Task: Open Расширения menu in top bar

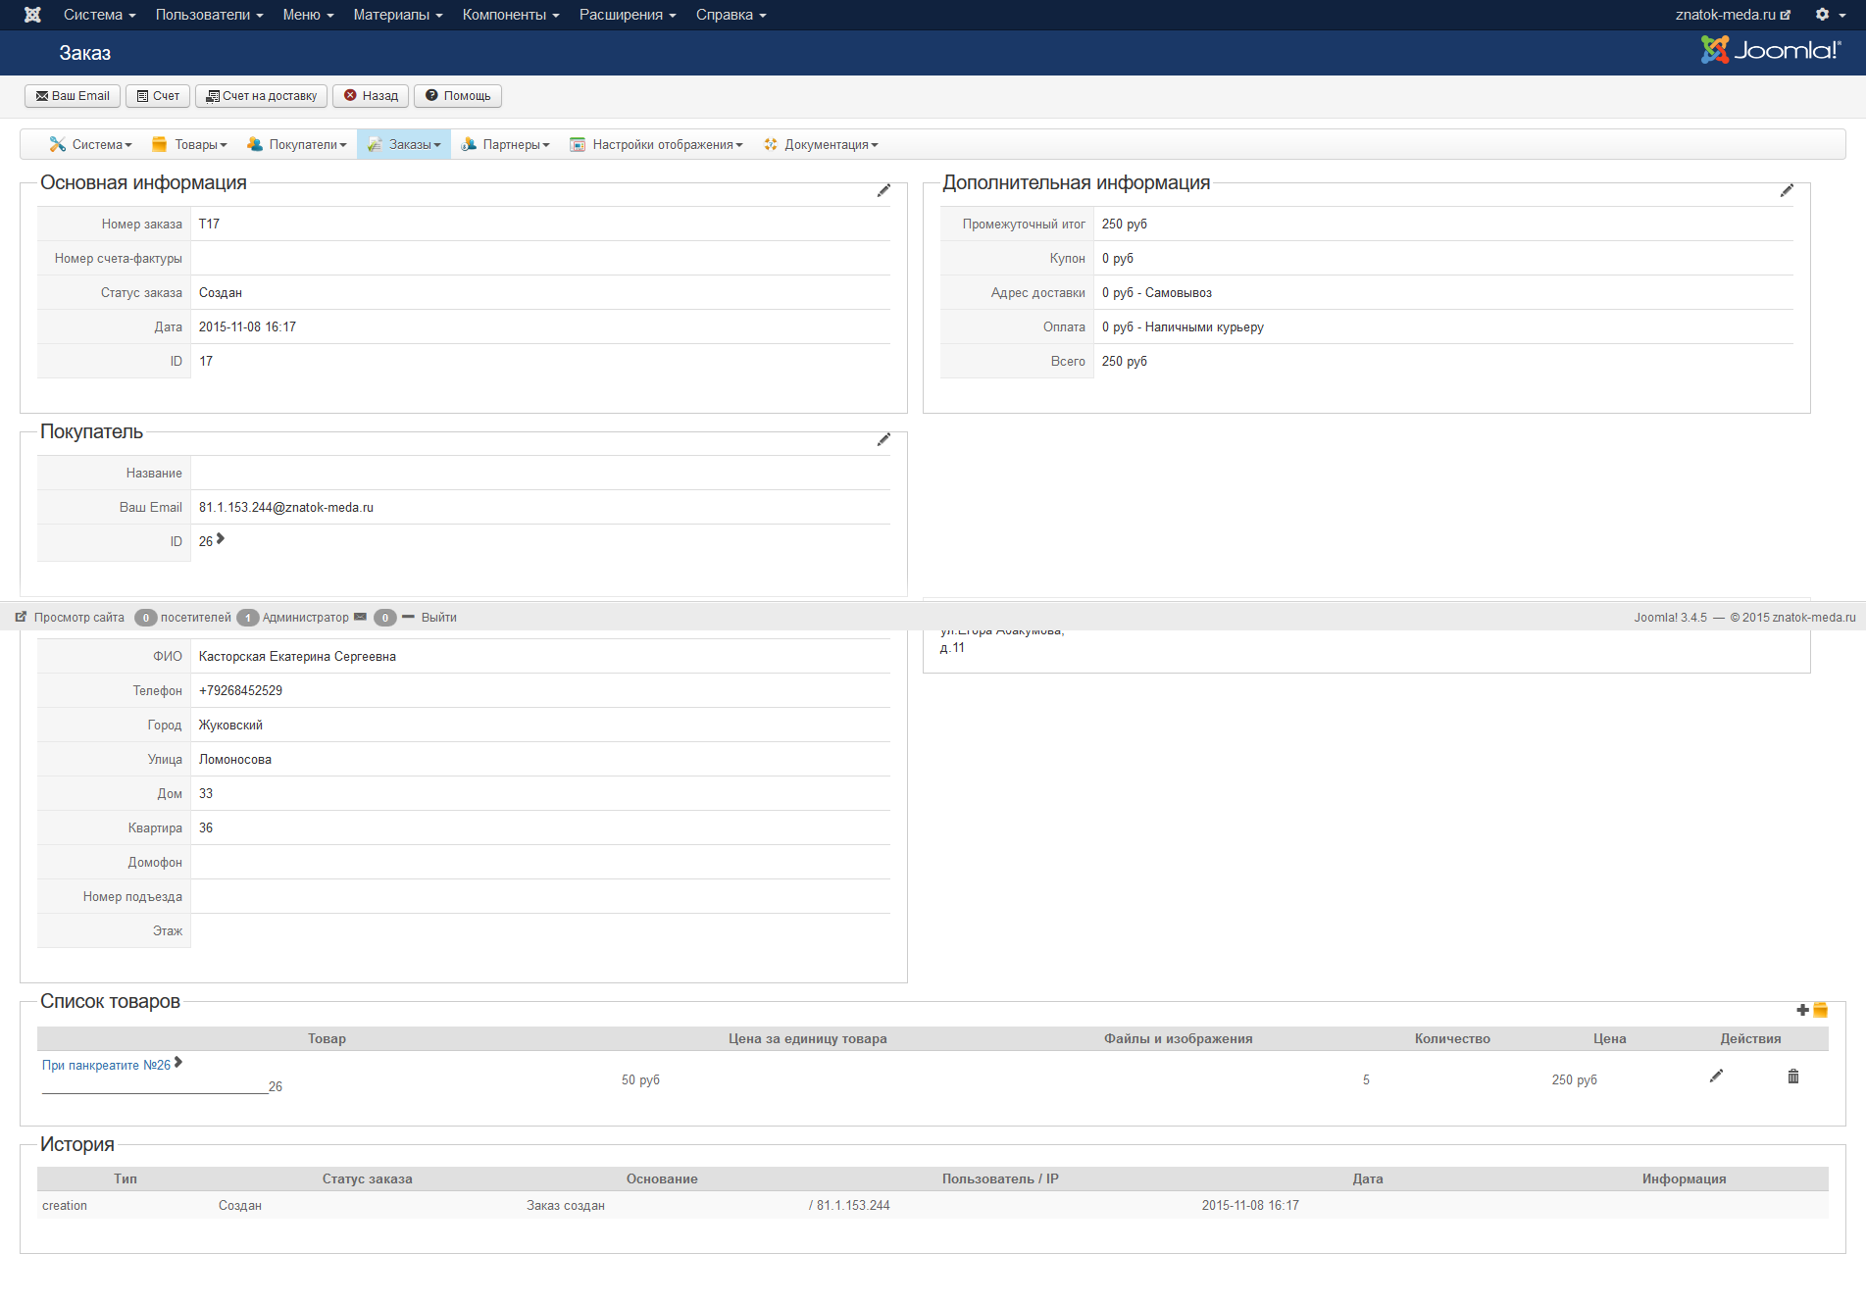Action: 627,15
